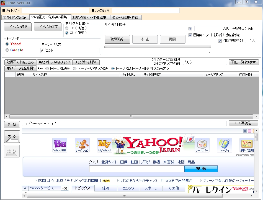Select 同一メールアドレスのみ duplicate option

tap(75, 69)
